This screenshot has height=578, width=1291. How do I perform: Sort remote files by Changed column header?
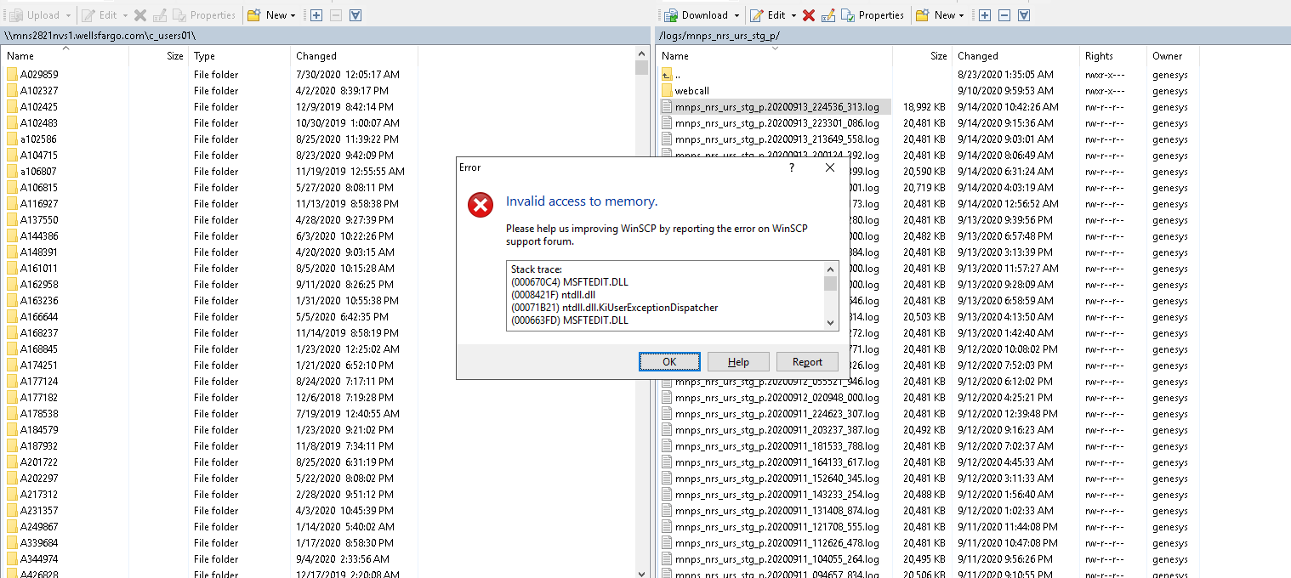tap(978, 56)
